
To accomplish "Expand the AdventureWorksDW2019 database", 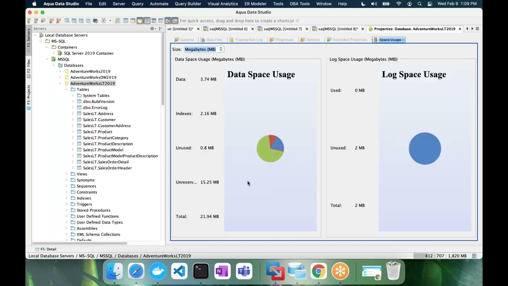I will (x=60, y=77).
